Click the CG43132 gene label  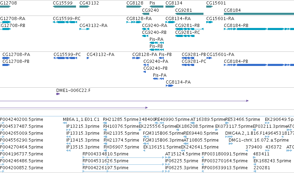click(89, 3)
